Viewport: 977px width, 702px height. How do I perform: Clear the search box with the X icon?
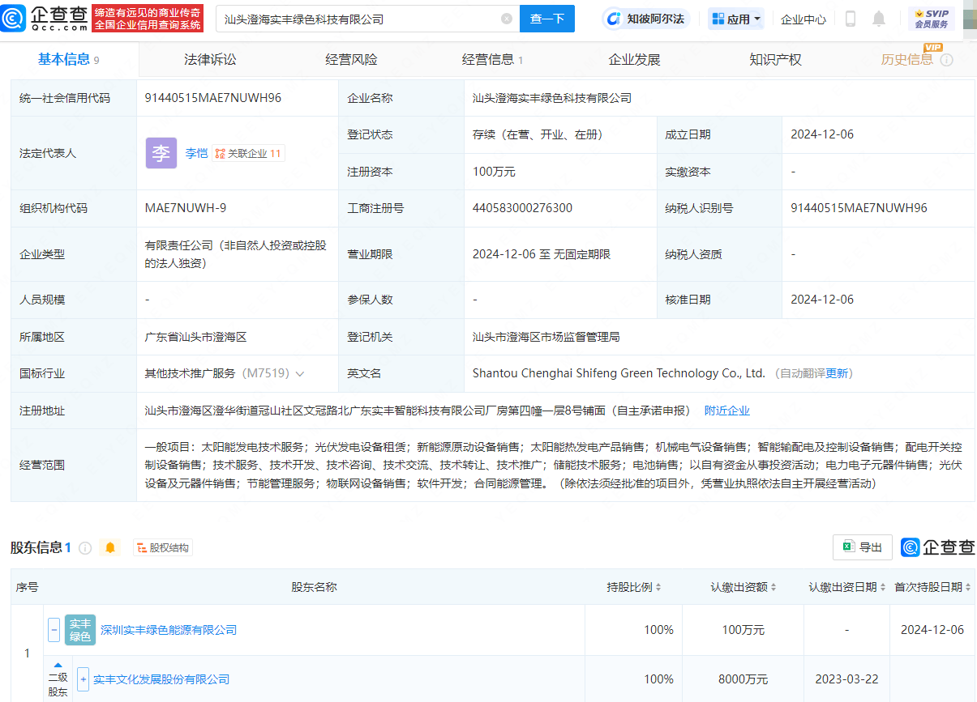[507, 19]
